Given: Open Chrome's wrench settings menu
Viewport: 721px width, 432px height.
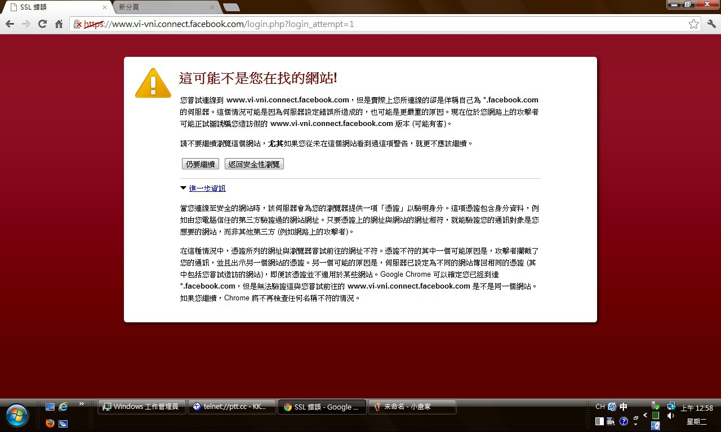Looking at the screenshot, I should tap(711, 24).
